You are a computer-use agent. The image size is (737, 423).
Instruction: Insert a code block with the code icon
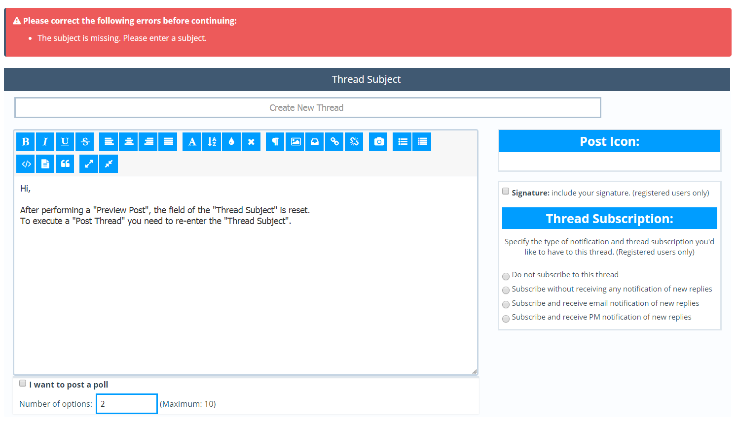[x=26, y=164]
